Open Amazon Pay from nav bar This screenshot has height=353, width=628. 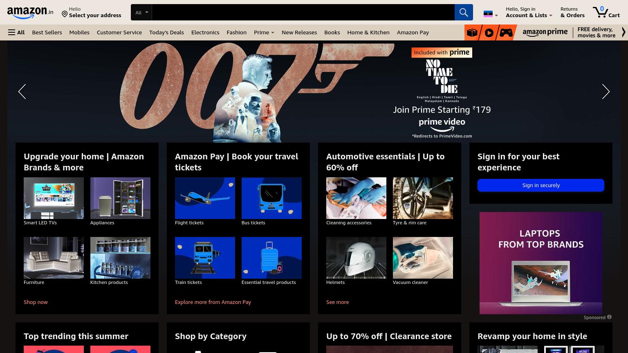click(x=413, y=32)
